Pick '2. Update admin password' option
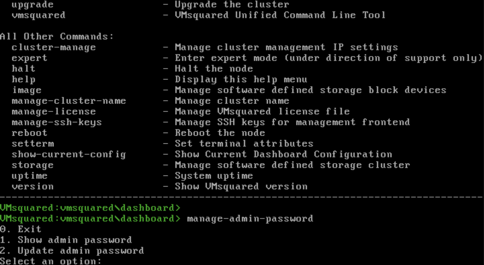The height and width of the screenshot is (265, 484). pyautogui.click(x=72, y=251)
